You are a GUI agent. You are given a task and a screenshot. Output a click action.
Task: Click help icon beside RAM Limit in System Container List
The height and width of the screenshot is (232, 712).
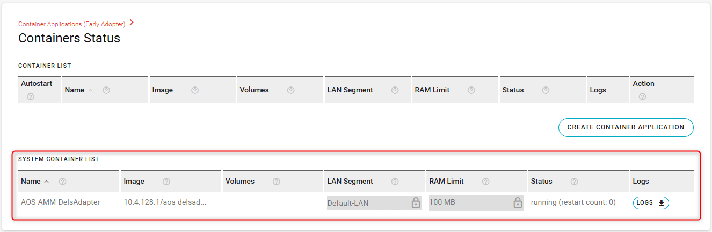point(485,182)
